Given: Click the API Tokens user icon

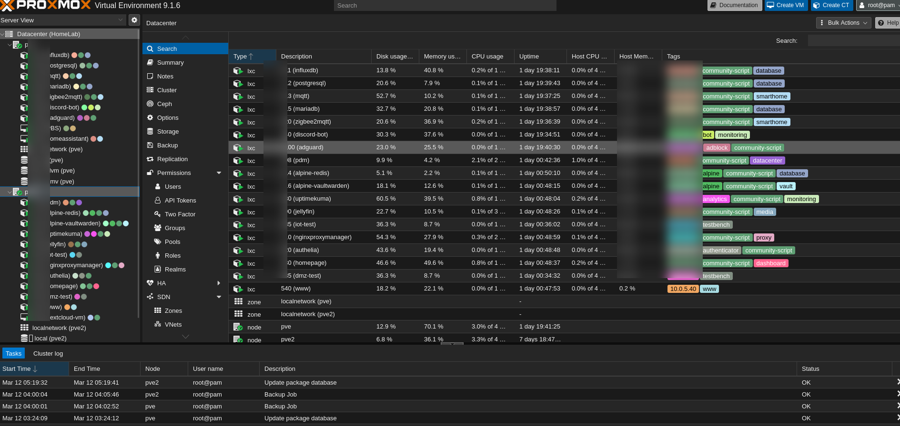Looking at the screenshot, I should (x=158, y=200).
